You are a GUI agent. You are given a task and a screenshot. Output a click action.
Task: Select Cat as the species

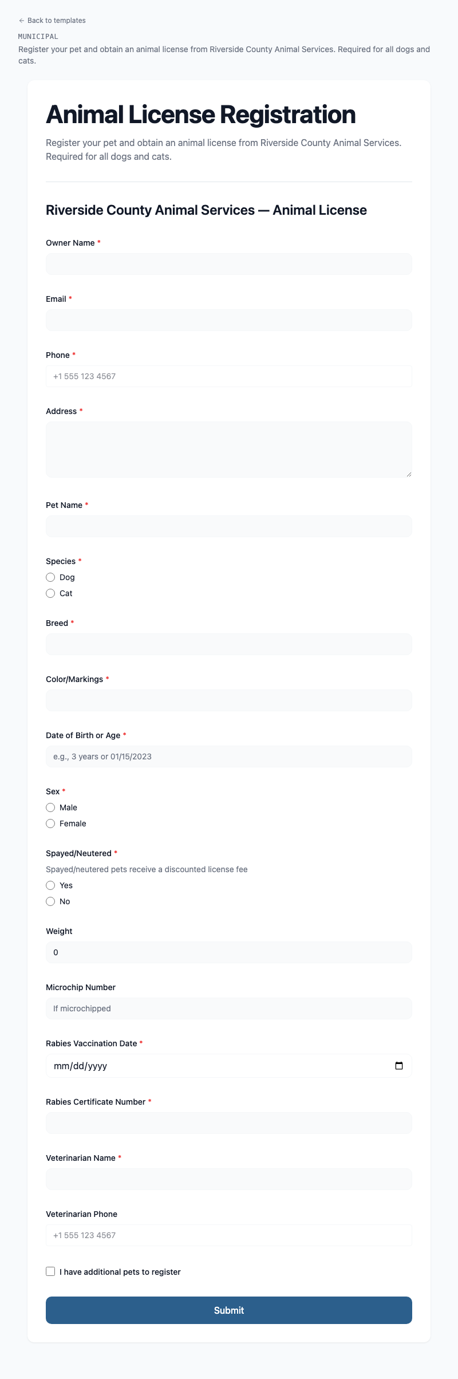tap(50, 593)
